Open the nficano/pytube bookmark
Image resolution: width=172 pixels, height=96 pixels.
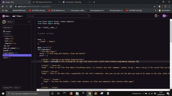click(x=96, y=10)
